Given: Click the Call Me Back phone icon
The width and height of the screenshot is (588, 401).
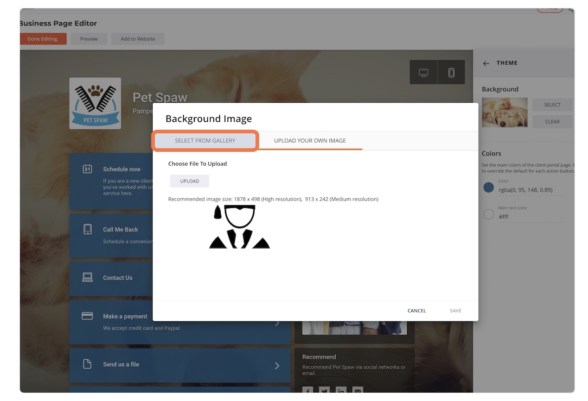Looking at the screenshot, I should coord(87,229).
